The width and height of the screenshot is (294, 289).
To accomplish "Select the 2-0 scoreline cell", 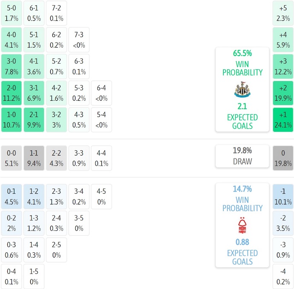I will (12, 93).
